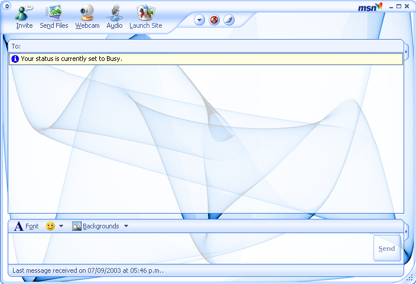
Task: Open the Font formatting options
Action: 27,226
